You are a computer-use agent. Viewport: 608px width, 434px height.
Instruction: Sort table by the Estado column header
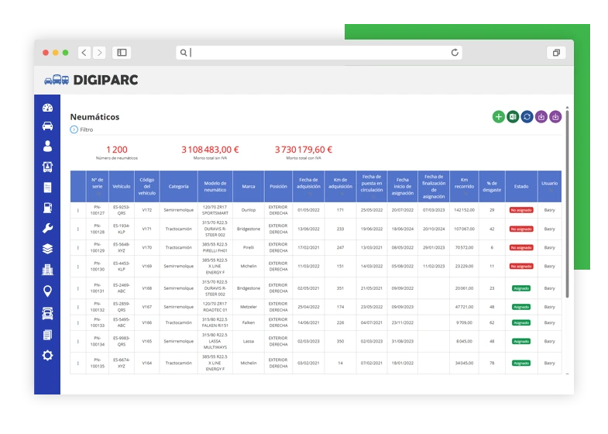(x=520, y=186)
